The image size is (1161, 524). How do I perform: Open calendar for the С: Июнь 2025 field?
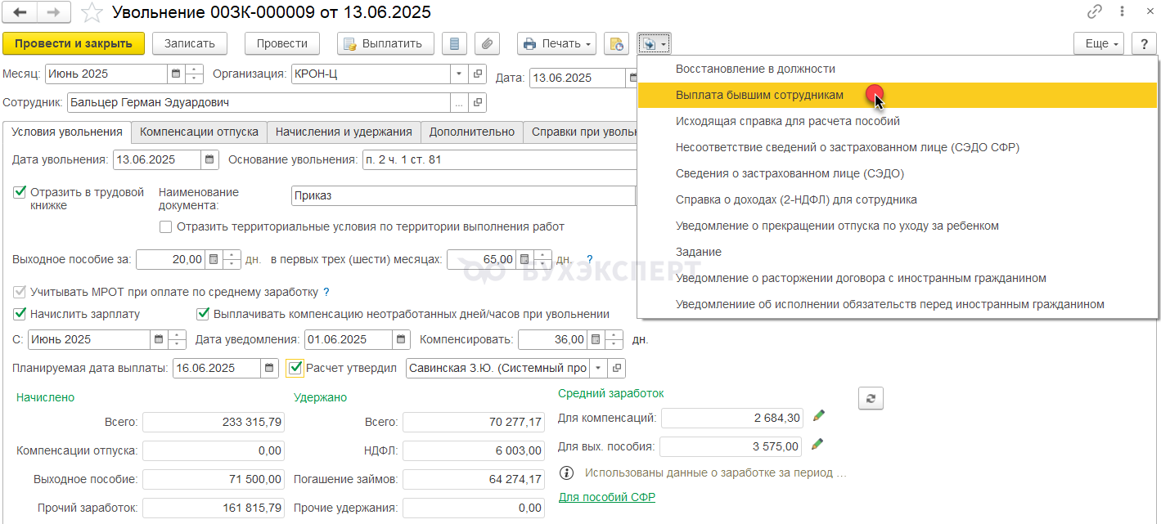[x=159, y=339]
